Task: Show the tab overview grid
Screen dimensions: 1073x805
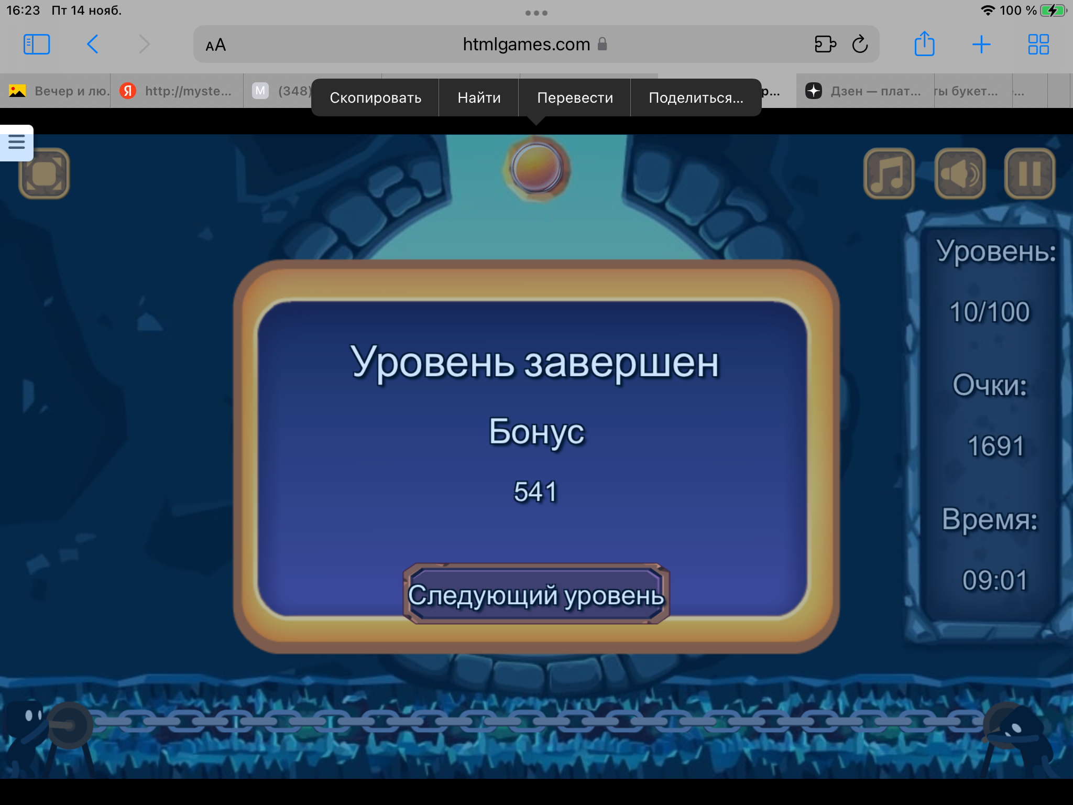Action: (1038, 45)
